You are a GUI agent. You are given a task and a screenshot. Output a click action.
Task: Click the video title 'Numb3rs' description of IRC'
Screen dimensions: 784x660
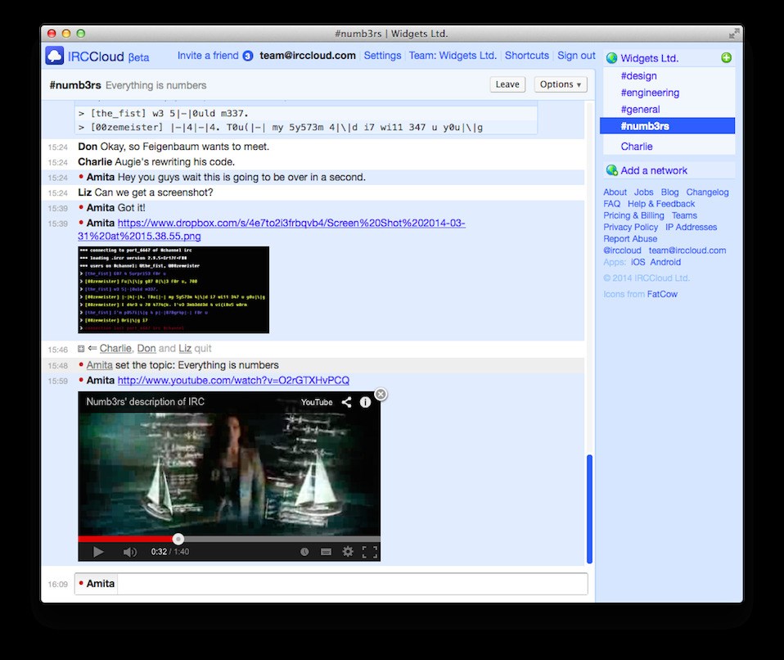(145, 402)
